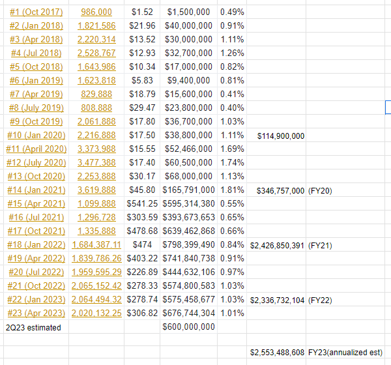Open the #21 (Oct 2022) link
Viewport: 391px width, 365px height.
point(36,286)
